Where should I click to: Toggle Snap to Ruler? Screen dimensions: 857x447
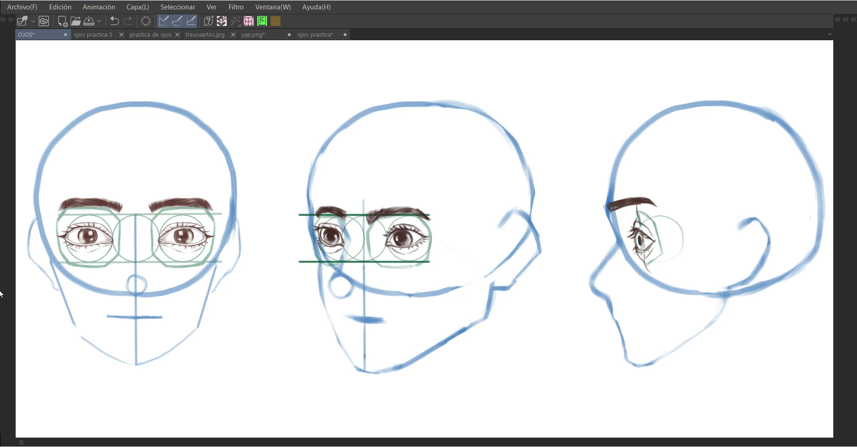click(x=164, y=21)
